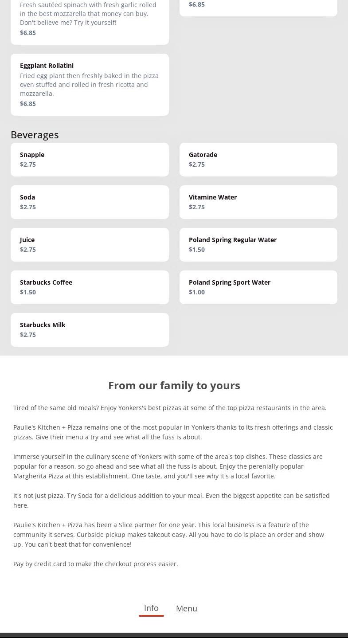The height and width of the screenshot is (638, 348).
Task: Switch to the Info tab
Action: (151, 608)
